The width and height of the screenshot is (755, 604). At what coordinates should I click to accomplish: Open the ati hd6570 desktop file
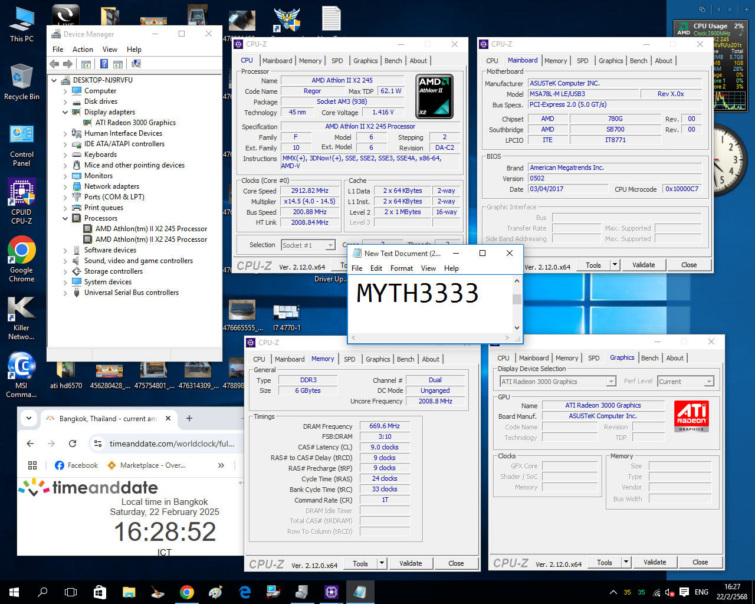66,375
